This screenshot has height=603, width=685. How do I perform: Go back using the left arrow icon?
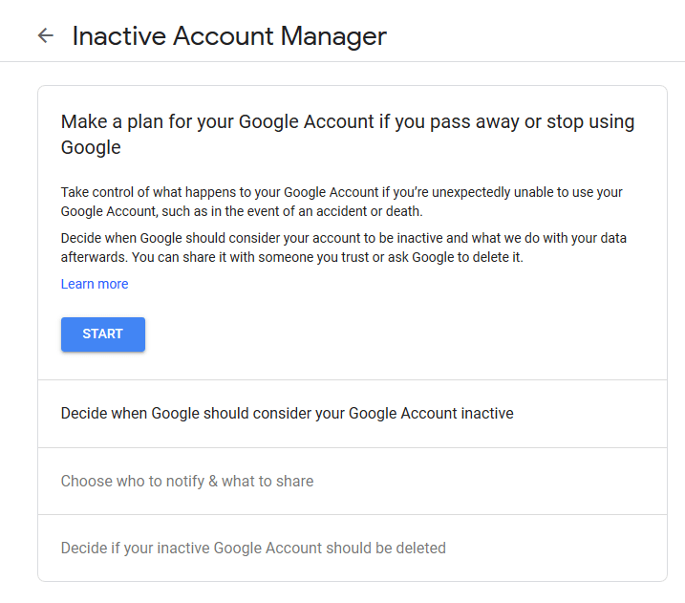(x=45, y=36)
